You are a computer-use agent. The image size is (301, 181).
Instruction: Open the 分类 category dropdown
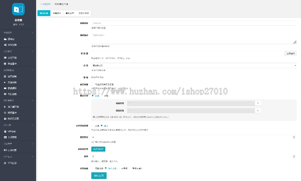194,65
